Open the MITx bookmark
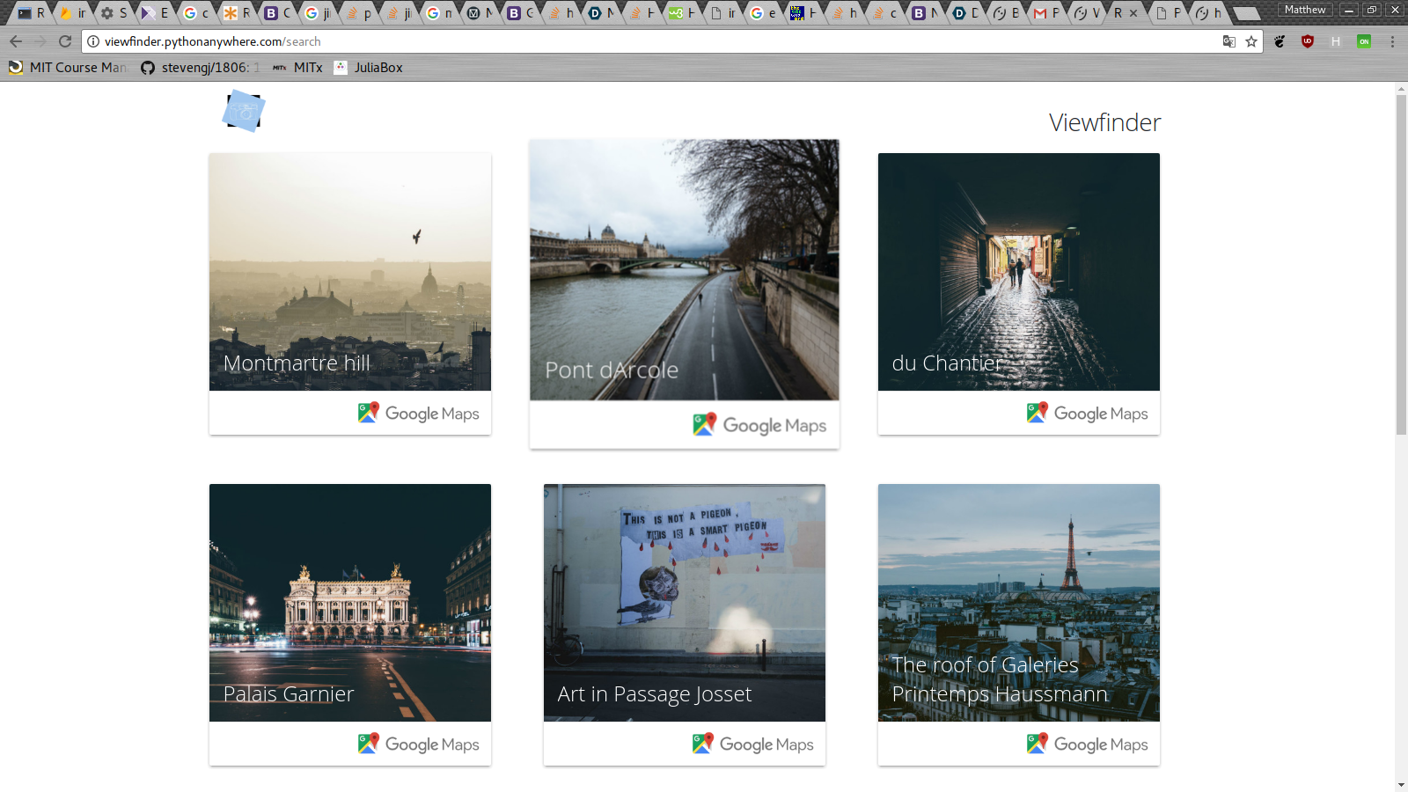 (297, 68)
